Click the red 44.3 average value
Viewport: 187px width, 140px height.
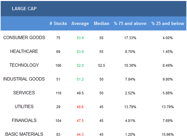point(80,134)
